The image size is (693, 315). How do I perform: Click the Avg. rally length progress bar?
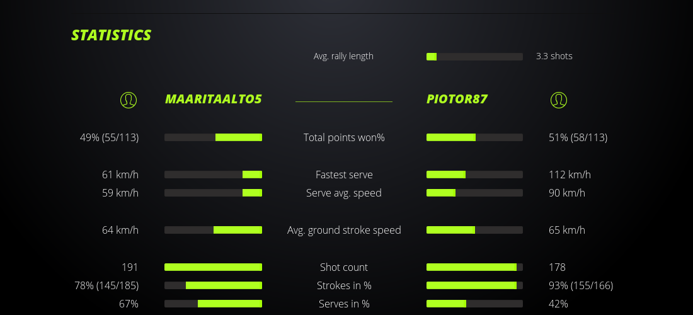point(474,57)
